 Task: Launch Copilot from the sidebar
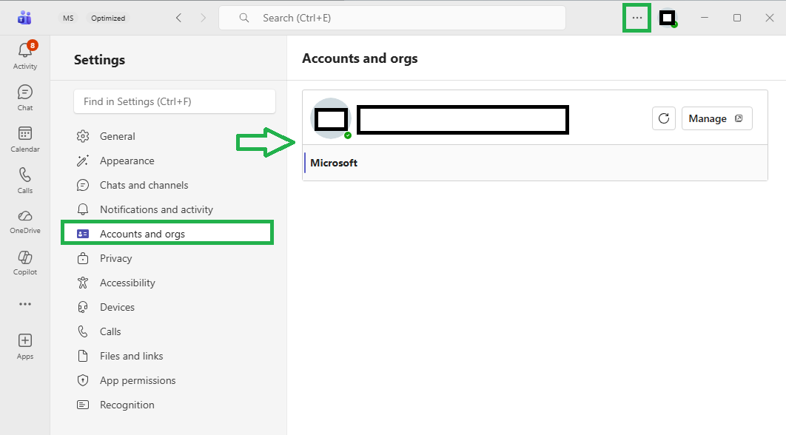point(25,263)
